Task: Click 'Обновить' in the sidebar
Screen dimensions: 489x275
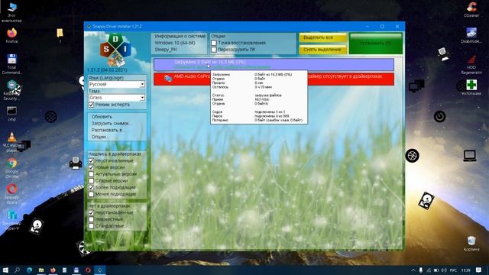Action: pos(102,117)
